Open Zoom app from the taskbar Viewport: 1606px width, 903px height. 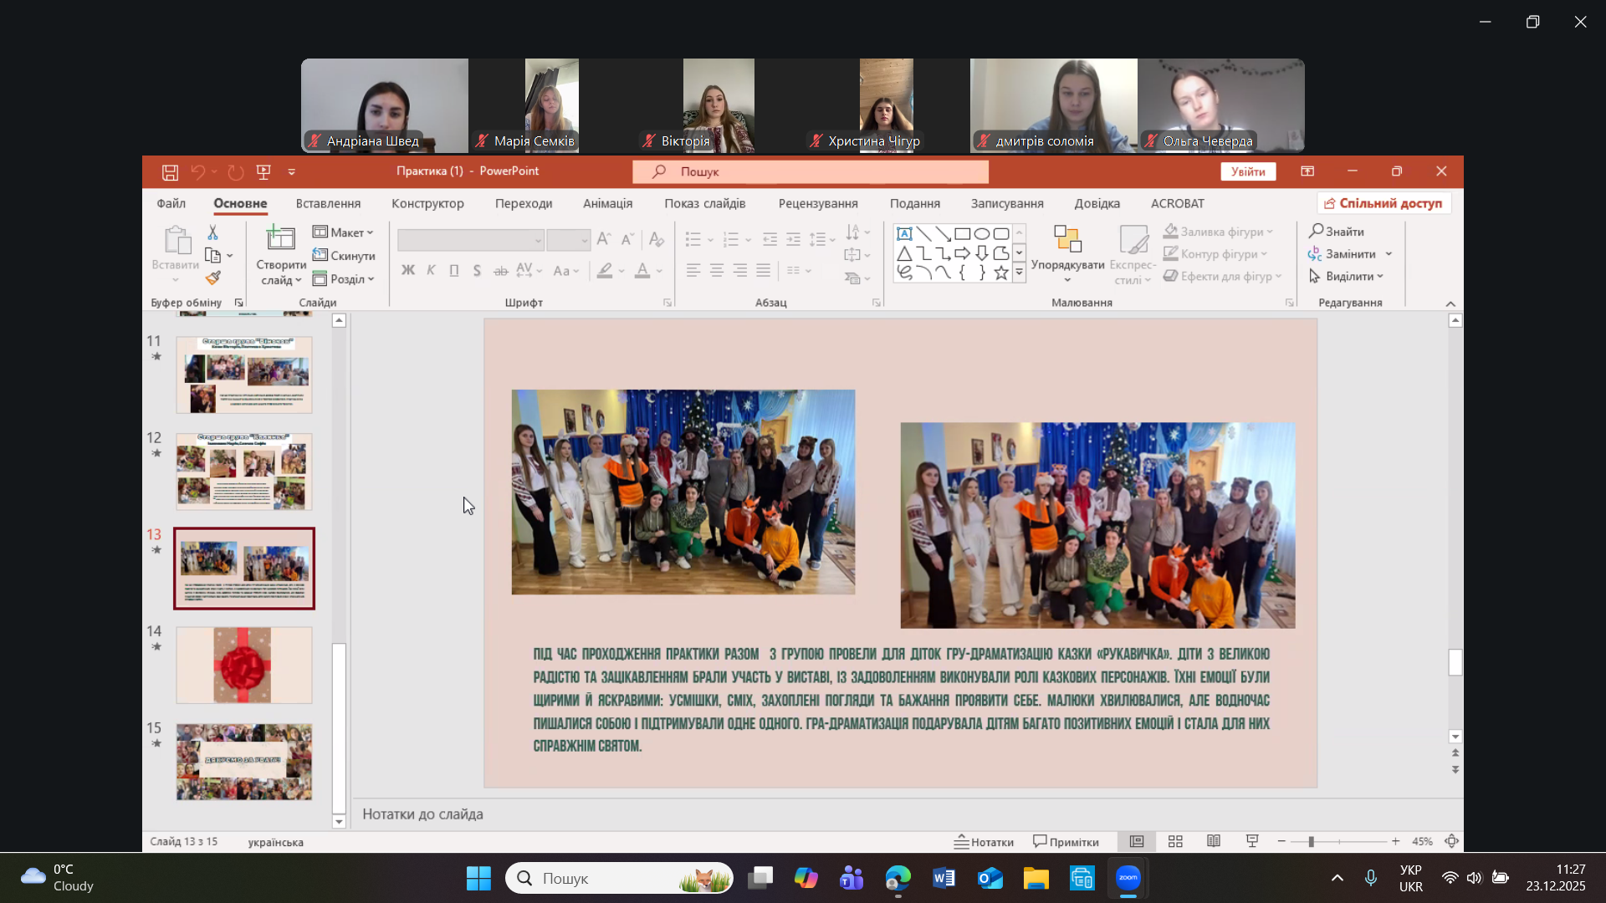(x=1128, y=879)
